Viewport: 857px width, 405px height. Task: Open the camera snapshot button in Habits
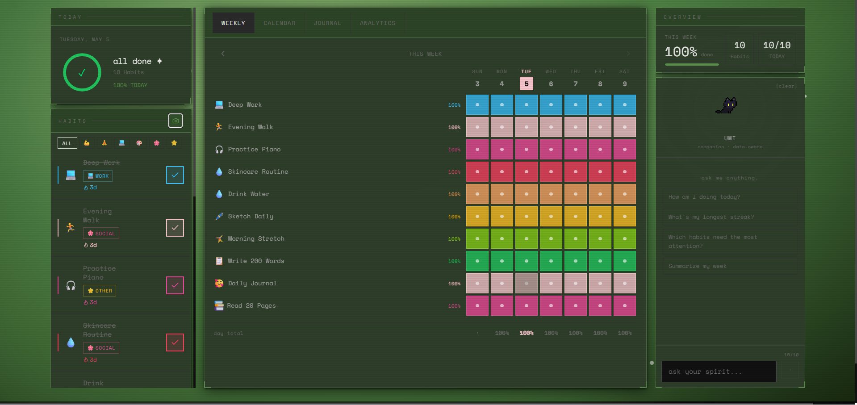coord(176,121)
